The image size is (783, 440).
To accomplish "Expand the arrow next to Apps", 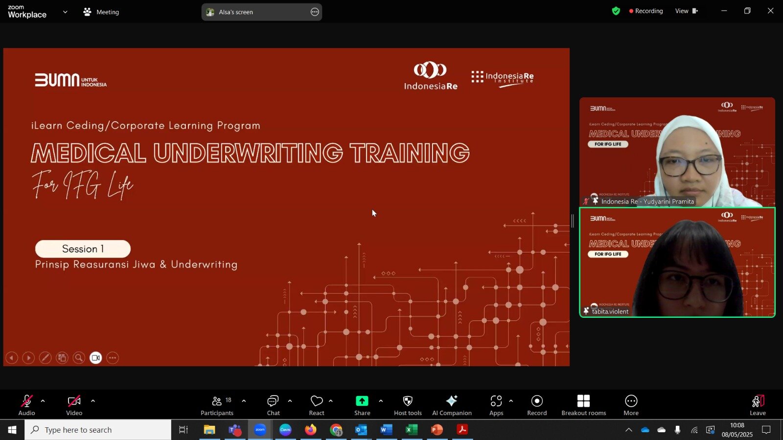I will point(511,401).
